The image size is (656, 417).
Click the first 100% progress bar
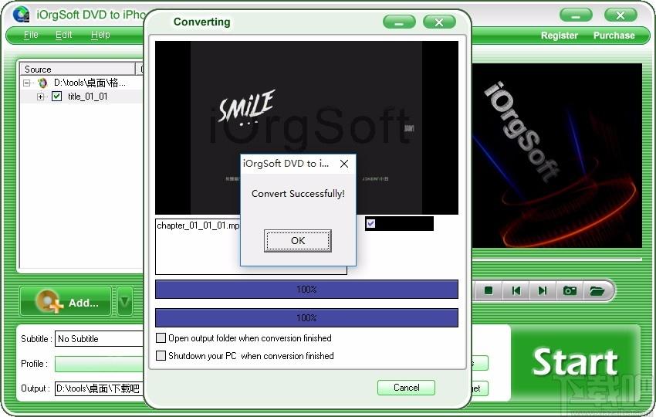pos(306,290)
